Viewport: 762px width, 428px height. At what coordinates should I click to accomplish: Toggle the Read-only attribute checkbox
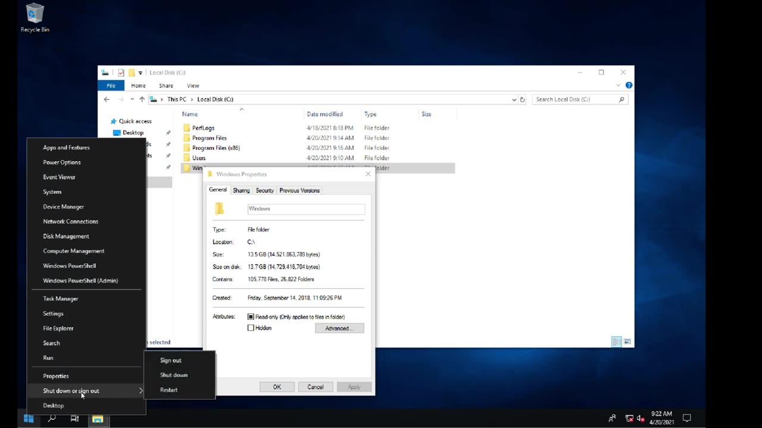tap(251, 317)
